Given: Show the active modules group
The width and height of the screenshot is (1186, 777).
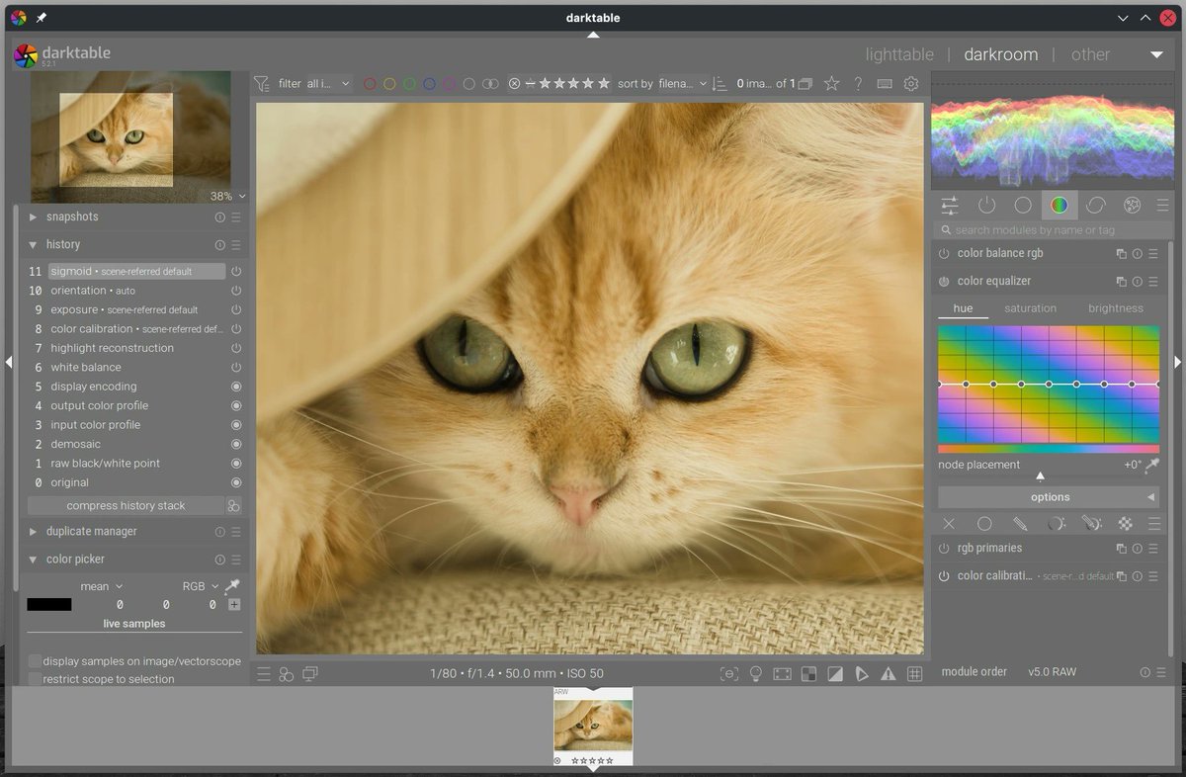Looking at the screenshot, I should [x=986, y=205].
